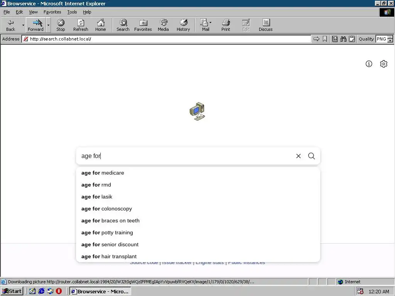Click the Mail toolbar icon

point(204,25)
